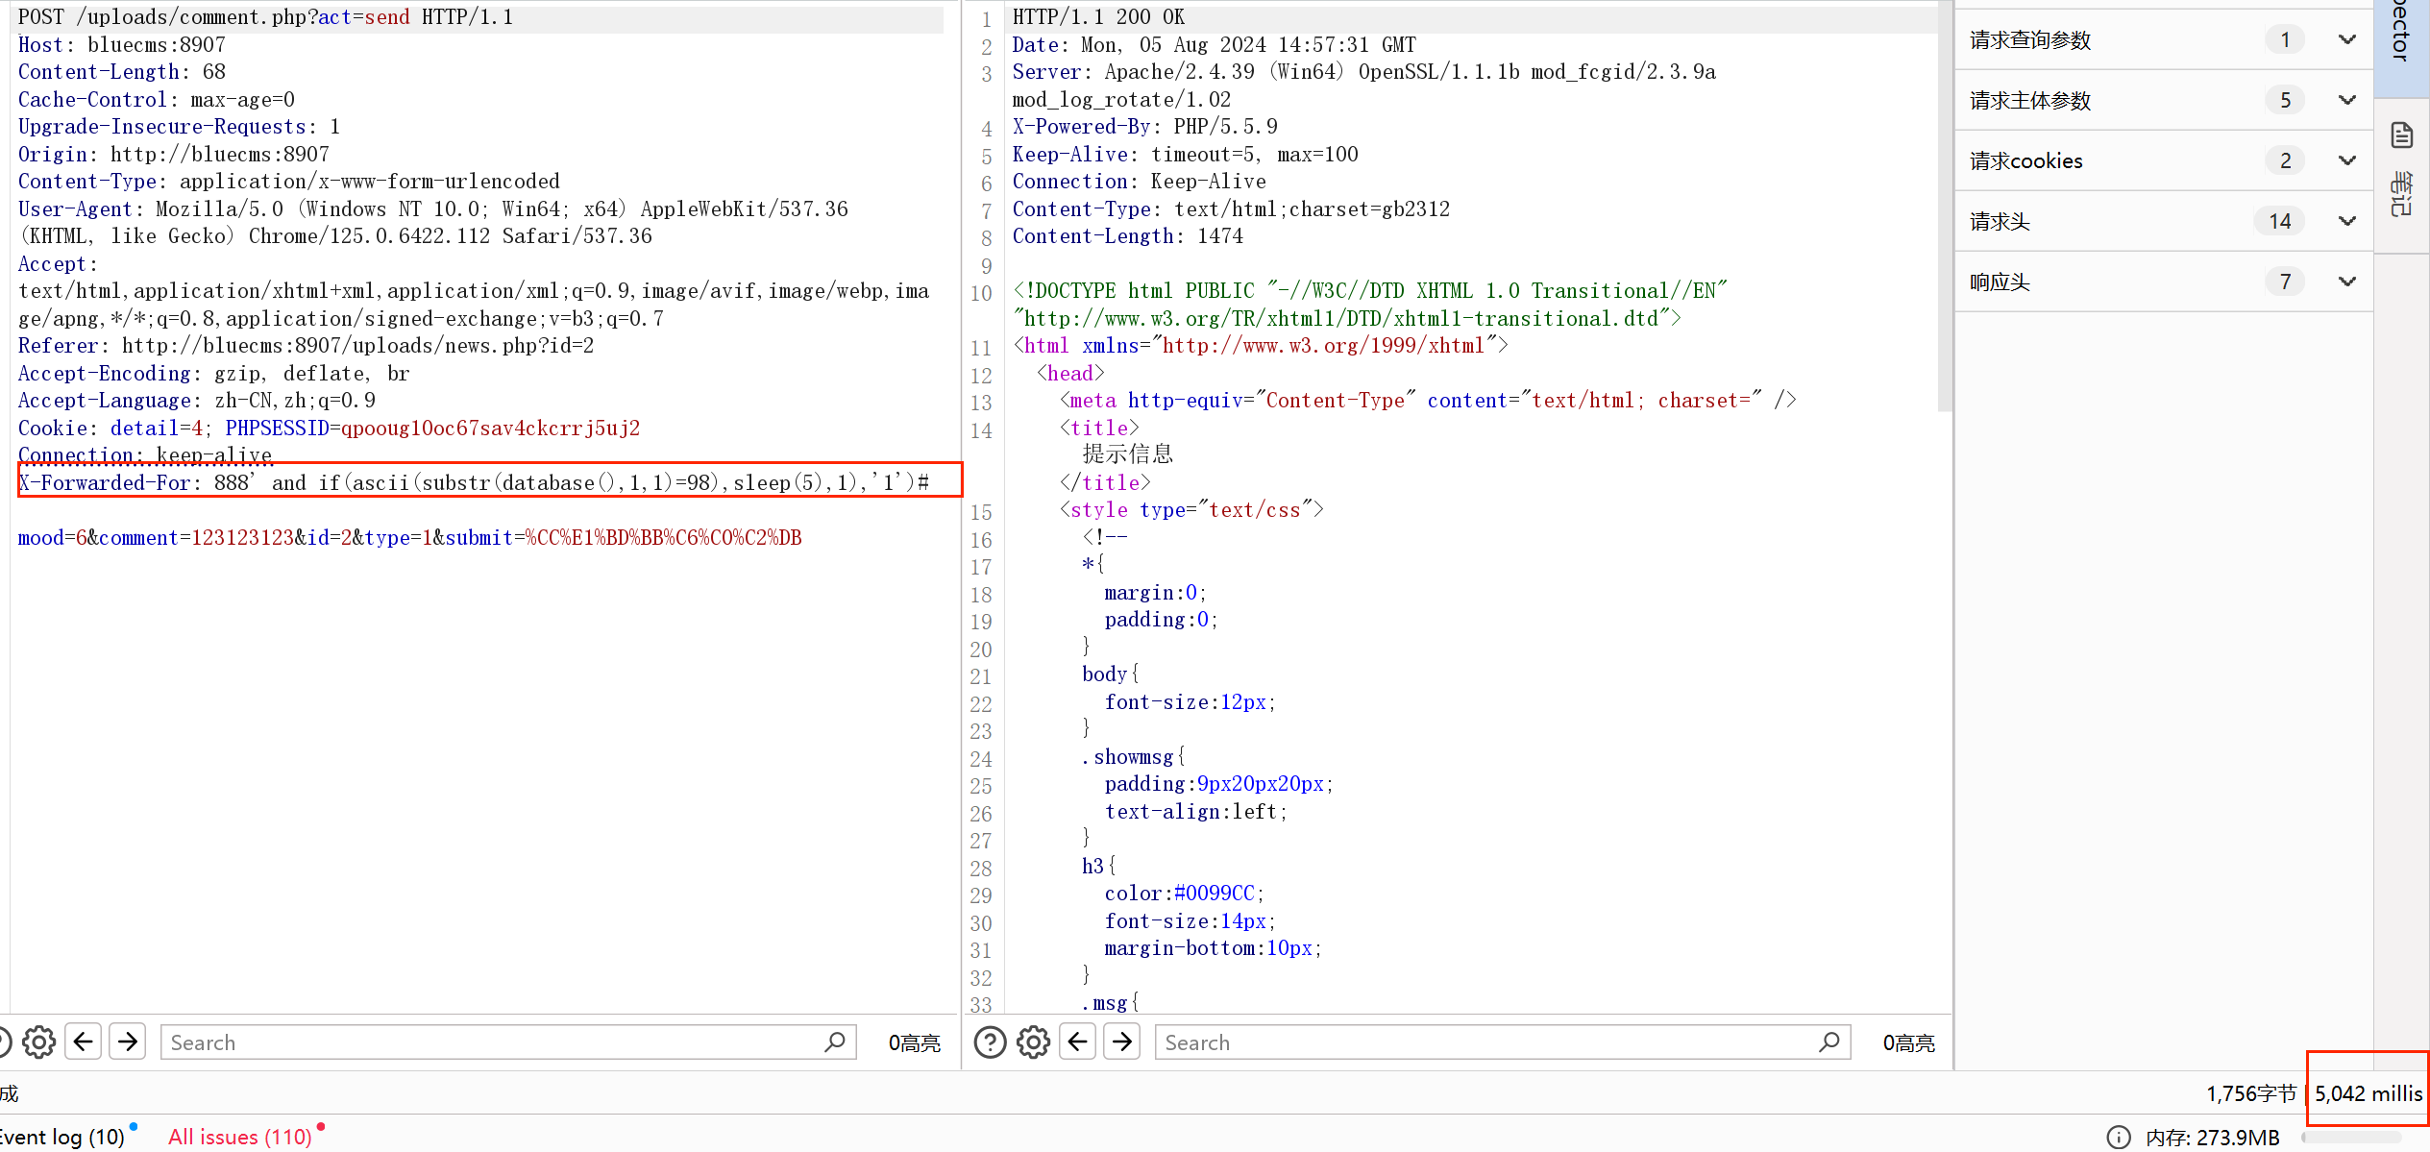Click the memory info icon
The height and width of the screenshot is (1152, 2430).
pyautogui.click(x=2118, y=1138)
